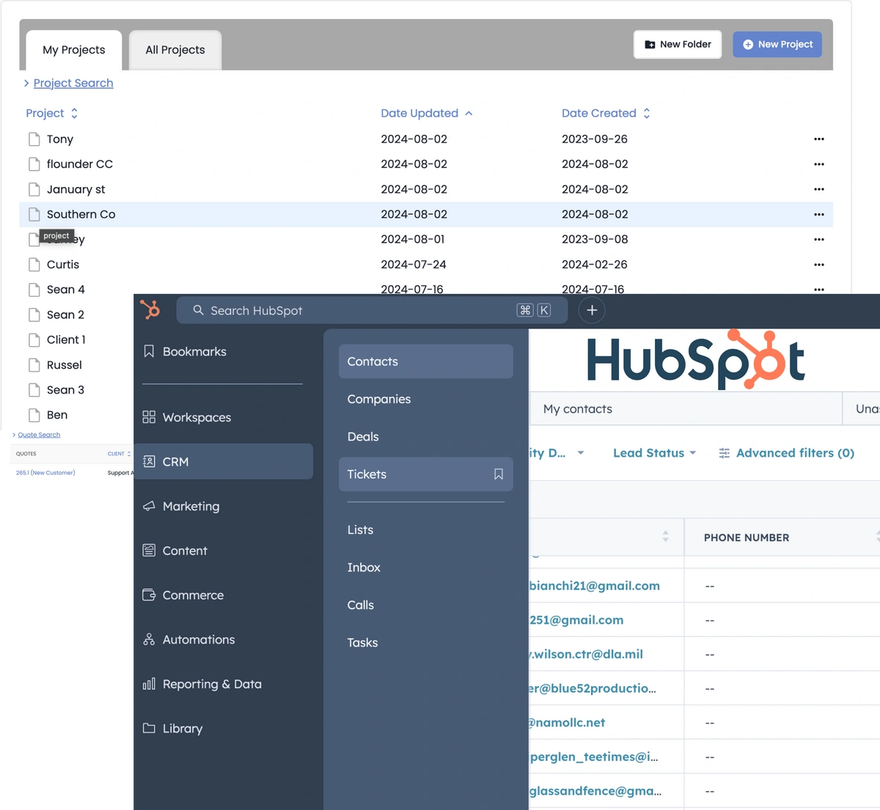Open the three-dot menu for January st
Image resolution: width=880 pixels, height=810 pixels.
819,189
